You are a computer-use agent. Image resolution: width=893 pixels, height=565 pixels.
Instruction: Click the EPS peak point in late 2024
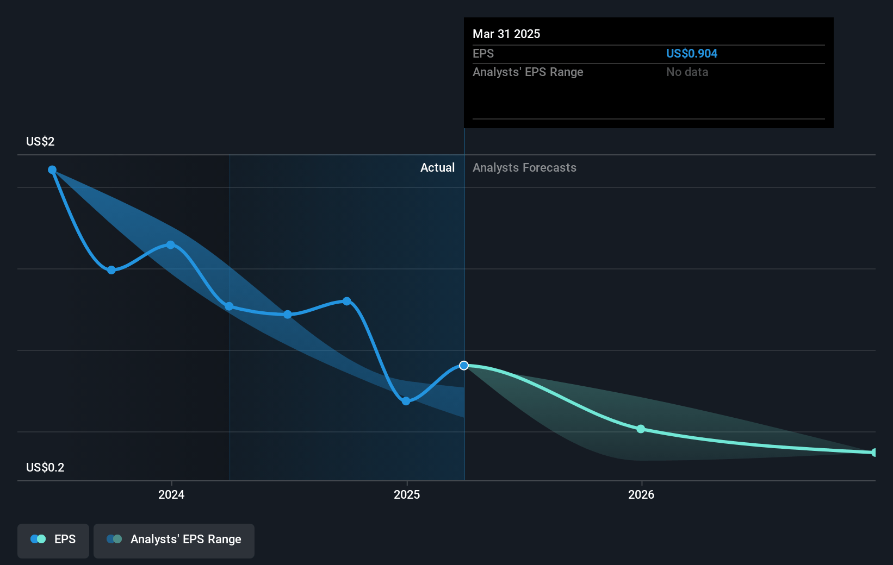coord(347,301)
